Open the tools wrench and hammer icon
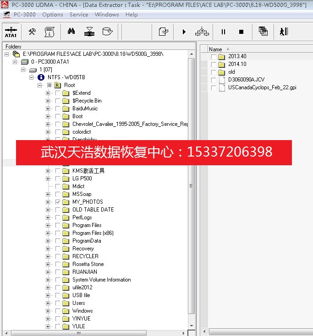The width and height of the screenshot is (313, 336). (x=32, y=32)
